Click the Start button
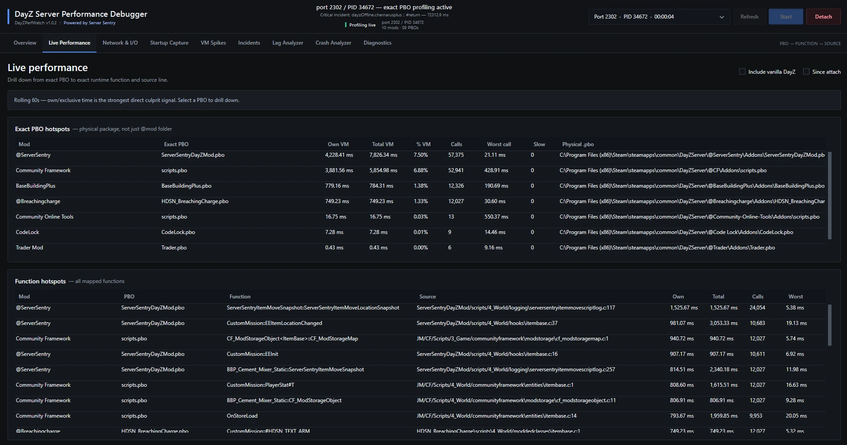The height and width of the screenshot is (445, 847). coord(786,17)
